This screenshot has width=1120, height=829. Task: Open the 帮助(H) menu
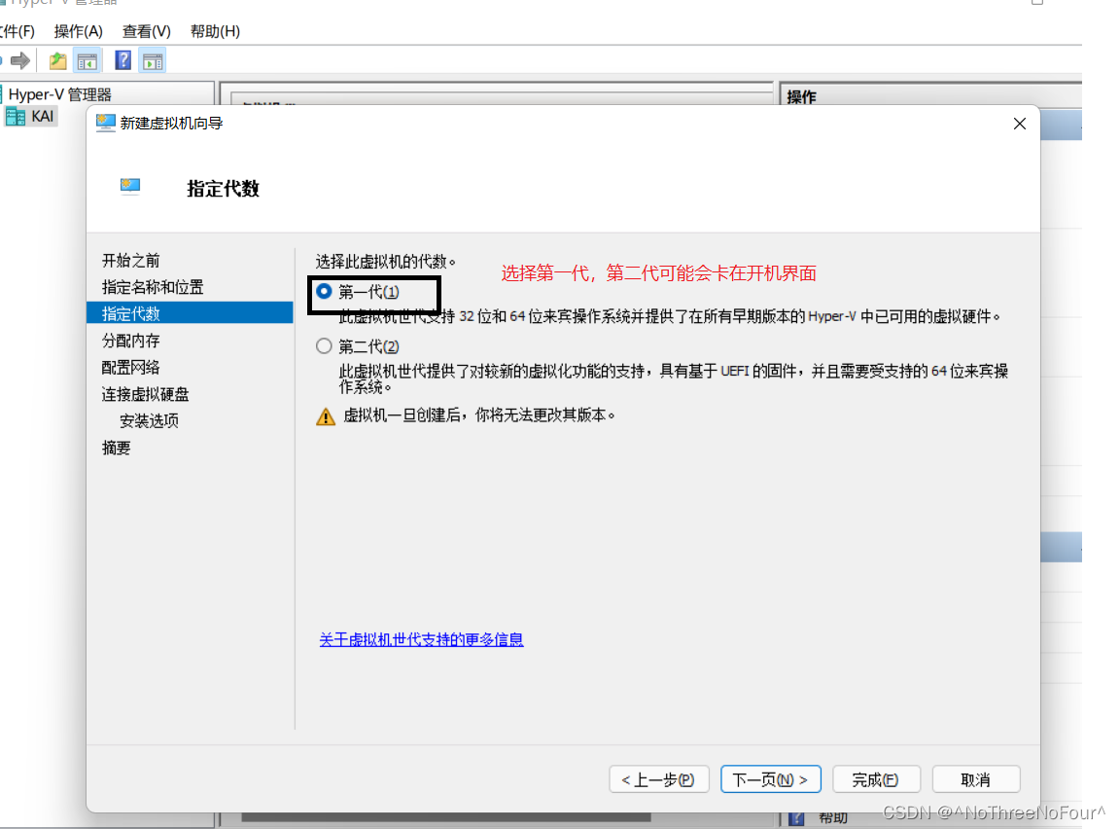[215, 31]
